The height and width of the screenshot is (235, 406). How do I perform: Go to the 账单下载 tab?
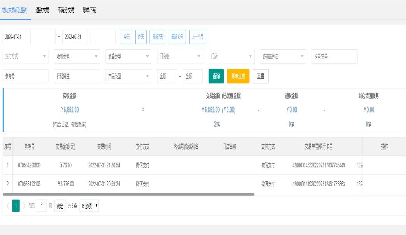[90, 10]
